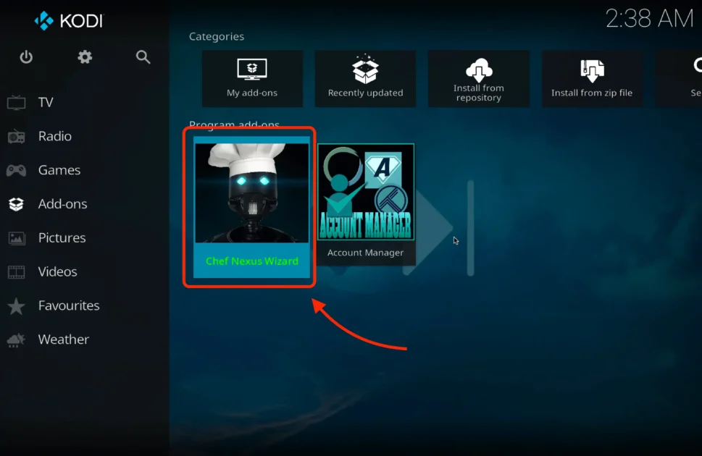Open the Weather section icon
702x456 pixels.
pyautogui.click(x=17, y=339)
